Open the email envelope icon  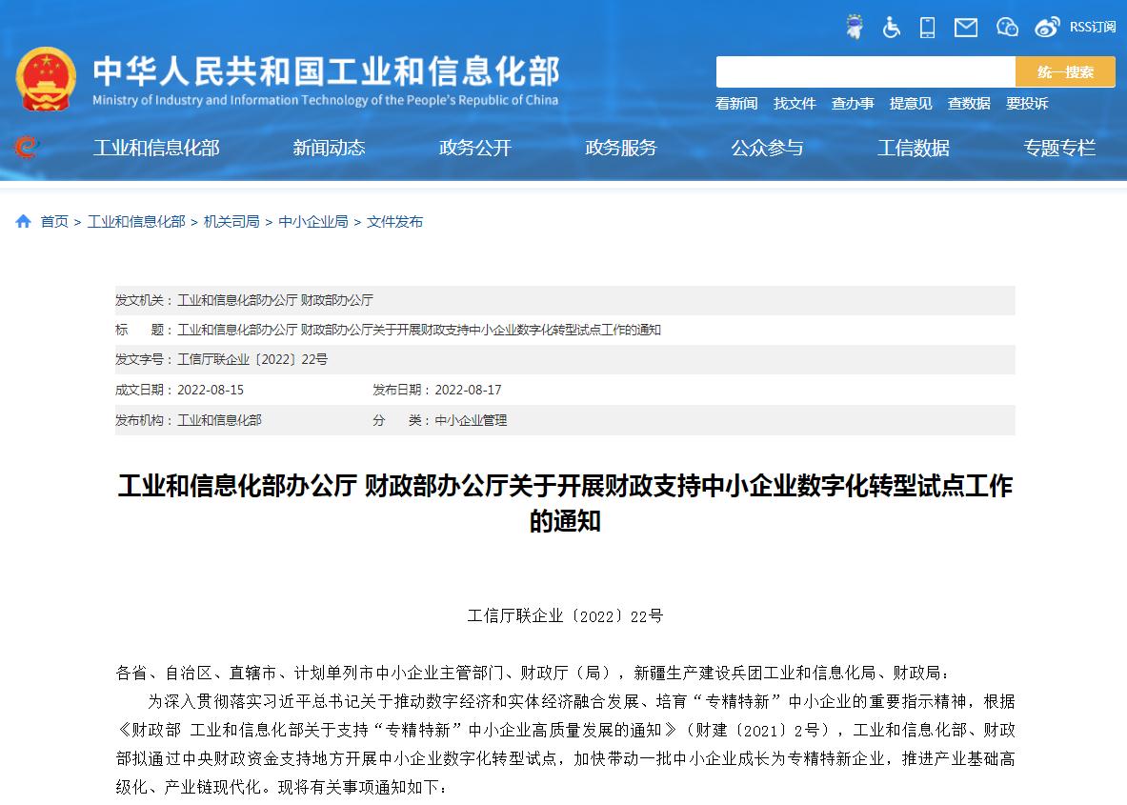pos(966,27)
